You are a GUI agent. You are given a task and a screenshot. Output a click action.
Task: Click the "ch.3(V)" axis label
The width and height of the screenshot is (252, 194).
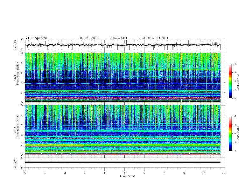[x=15, y=163]
